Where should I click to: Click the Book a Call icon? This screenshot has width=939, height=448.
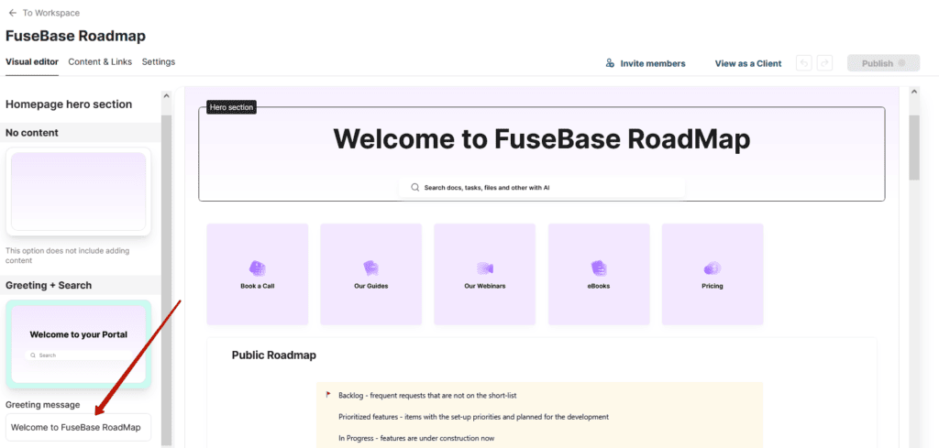(x=257, y=268)
